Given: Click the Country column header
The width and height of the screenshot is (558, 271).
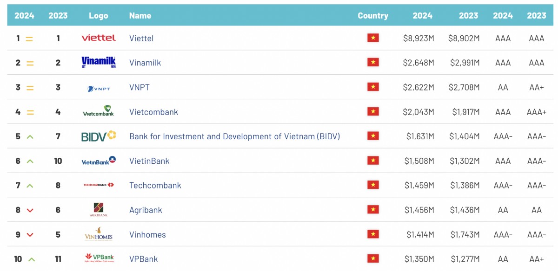Looking at the screenshot, I should tap(373, 16).
